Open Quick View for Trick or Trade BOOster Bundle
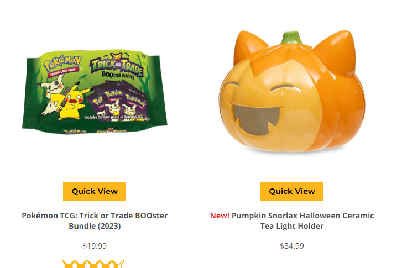 (x=95, y=191)
